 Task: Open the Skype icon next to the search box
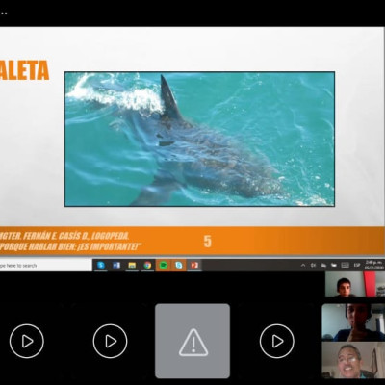point(101,266)
